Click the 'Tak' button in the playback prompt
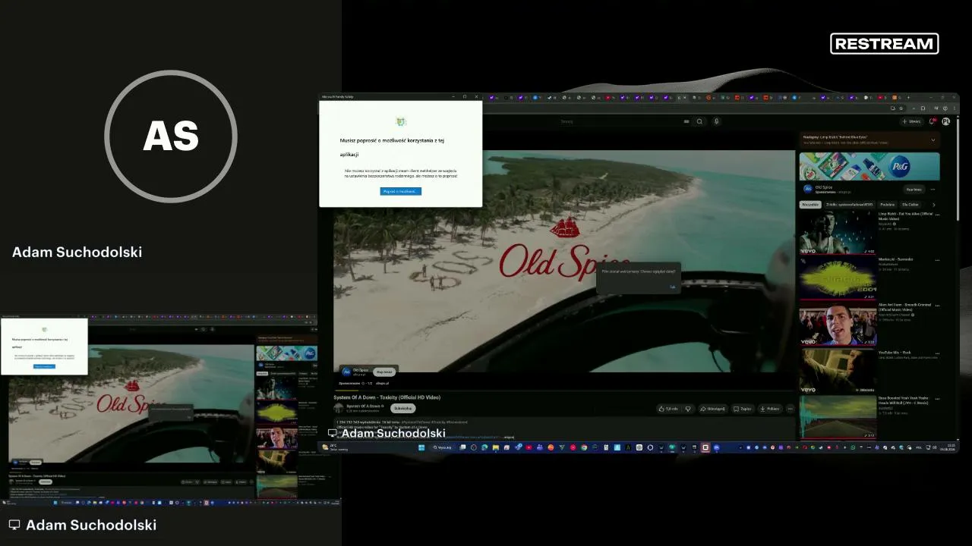 click(x=672, y=287)
